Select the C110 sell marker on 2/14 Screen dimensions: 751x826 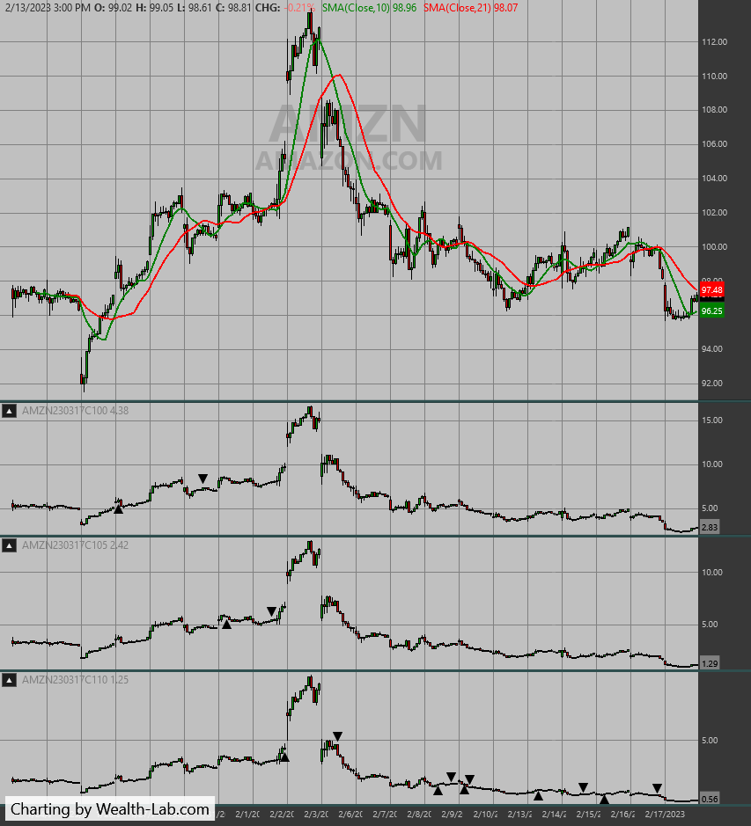tap(583, 787)
